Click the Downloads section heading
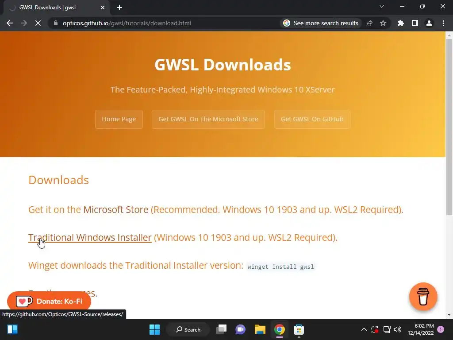This screenshot has width=453, height=340. pos(59,180)
